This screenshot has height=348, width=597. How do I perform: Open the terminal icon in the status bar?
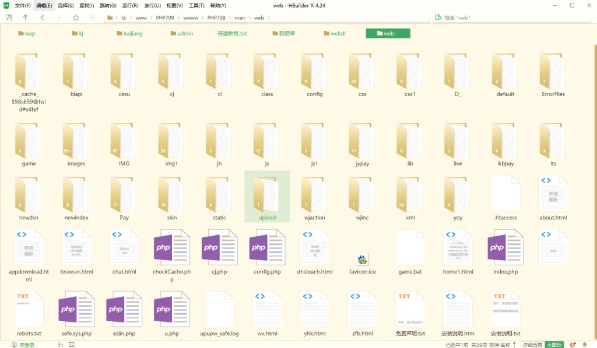pyautogui.click(x=71, y=344)
